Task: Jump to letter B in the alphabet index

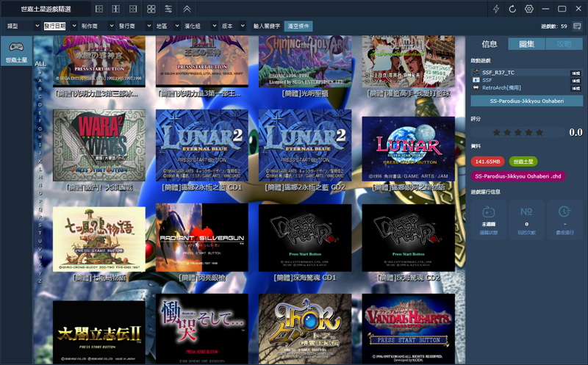Action: 40,89
